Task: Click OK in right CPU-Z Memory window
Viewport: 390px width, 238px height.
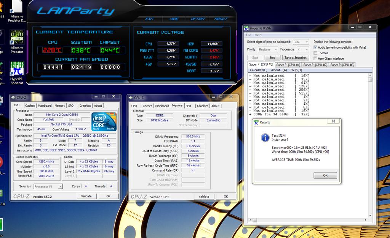Action: pyautogui.click(x=226, y=196)
